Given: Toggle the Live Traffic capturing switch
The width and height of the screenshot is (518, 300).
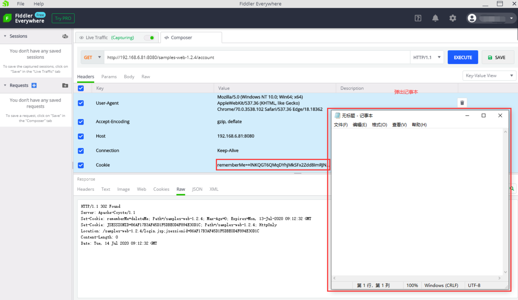Looking at the screenshot, I should (150, 38).
